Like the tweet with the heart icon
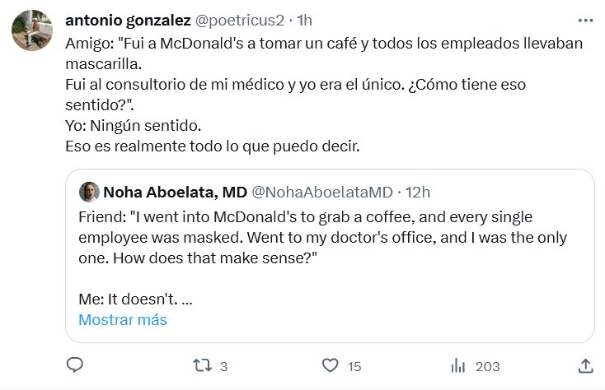This screenshot has width=605, height=390. [330, 364]
